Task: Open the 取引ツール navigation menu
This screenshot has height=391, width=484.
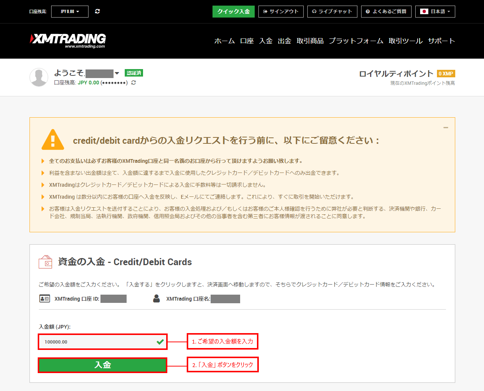Action: [x=406, y=41]
